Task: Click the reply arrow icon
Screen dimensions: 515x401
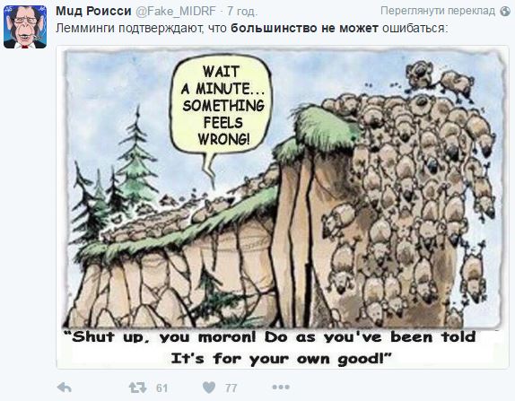Action: tap(65, 388)
